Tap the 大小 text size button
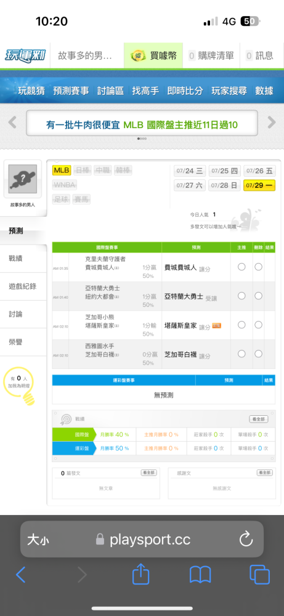 point(38,540)
